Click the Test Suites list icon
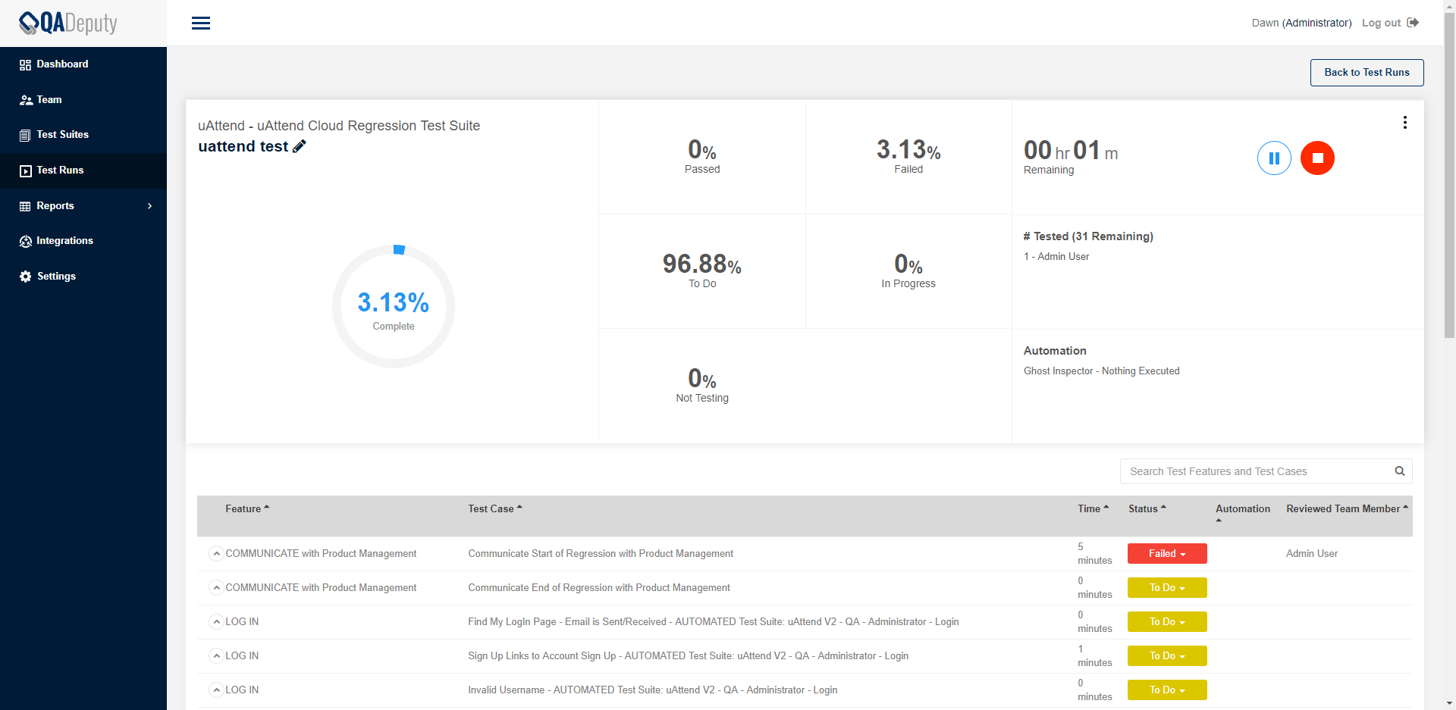Viewport: 1456px width, 710px height. pyautogui.click(x=26, y=135)
